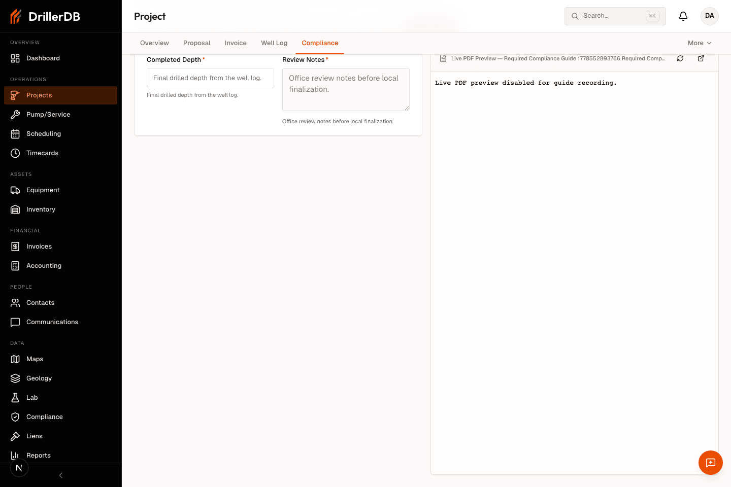The image size is (731, 487).
Task: Click the Accounting calculator icon
Action: (15, 266)
